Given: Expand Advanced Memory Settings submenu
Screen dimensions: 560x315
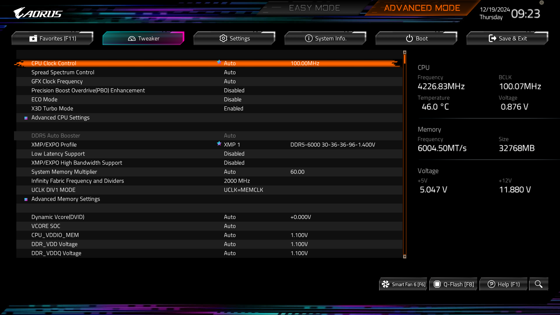Looking at the screenshot, I should (x=66, y=199).
